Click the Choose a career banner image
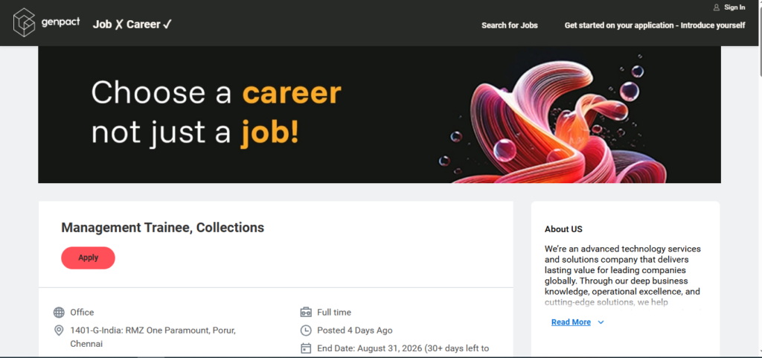 [379, 115]
